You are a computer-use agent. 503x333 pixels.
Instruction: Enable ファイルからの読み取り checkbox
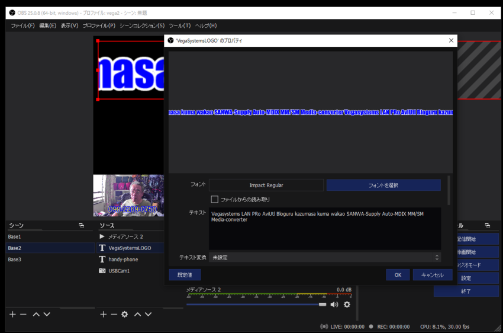coord(215,200)
